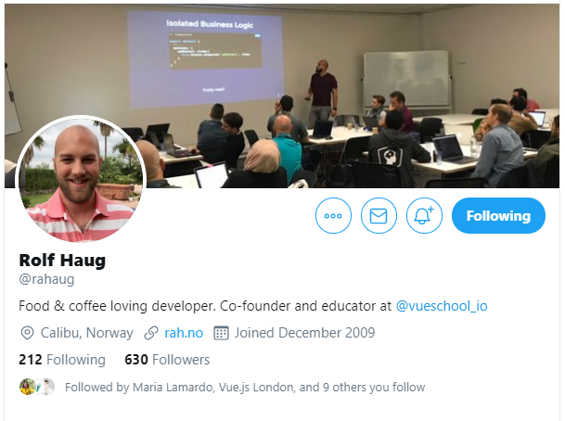Image resolution: width=565 pixels, height=421 pixels.
Task: Click the chain link icon beside rah.no
Action: coord(151,333)
